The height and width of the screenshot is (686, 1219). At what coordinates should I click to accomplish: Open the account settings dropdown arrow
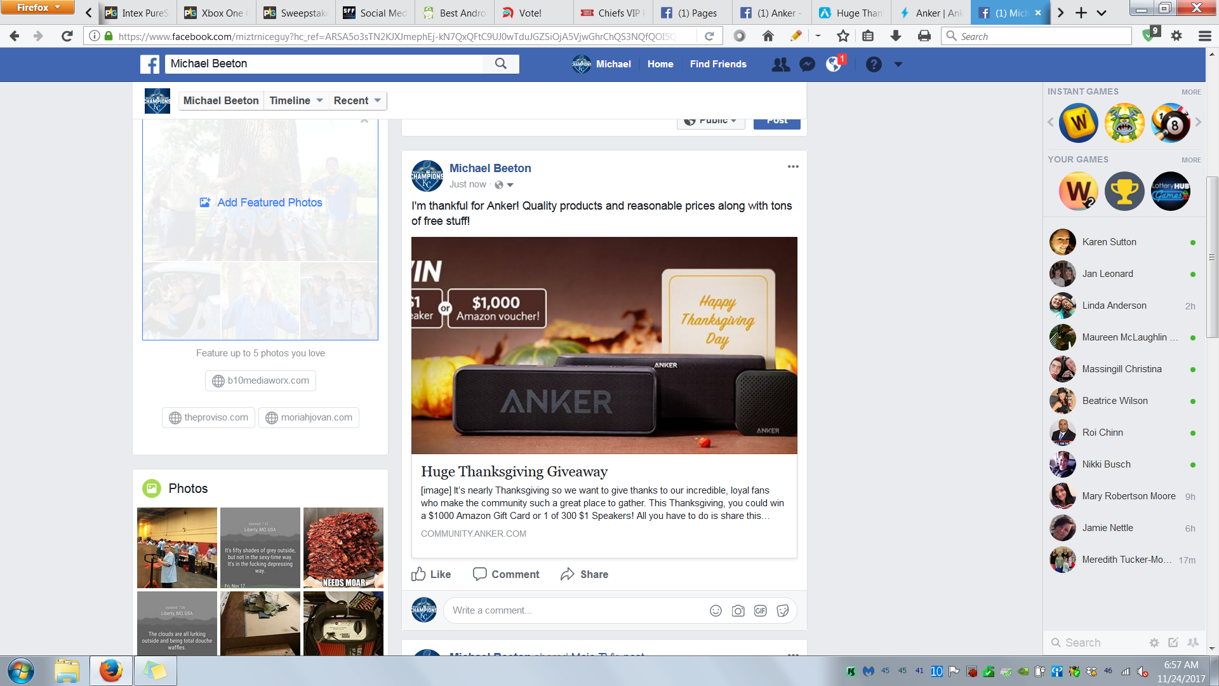click(x=898, y=64)
